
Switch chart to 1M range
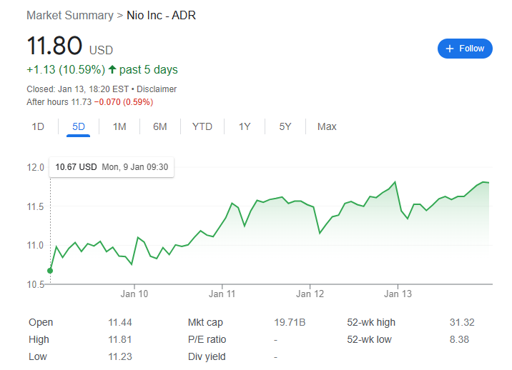click(x=119, y=126)
